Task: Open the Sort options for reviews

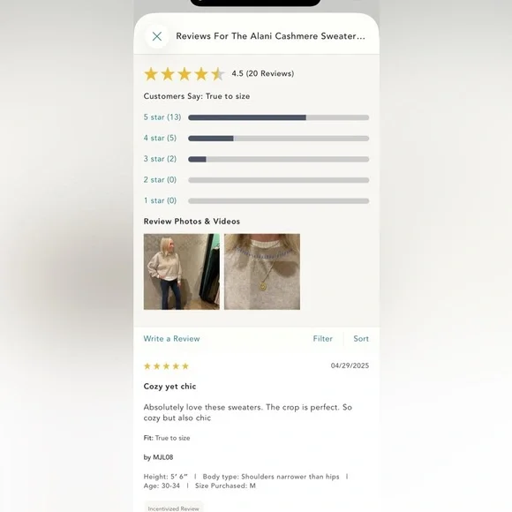Action: [x=361, y=339]
